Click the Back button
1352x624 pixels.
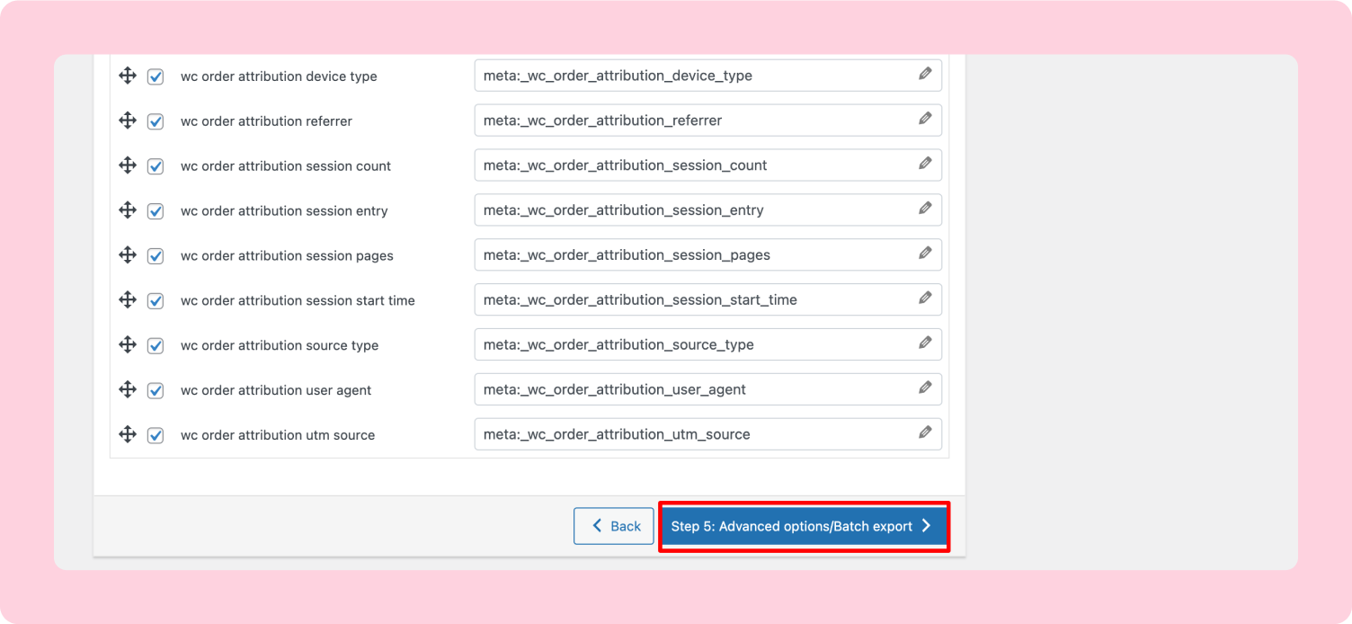(614, 525)
